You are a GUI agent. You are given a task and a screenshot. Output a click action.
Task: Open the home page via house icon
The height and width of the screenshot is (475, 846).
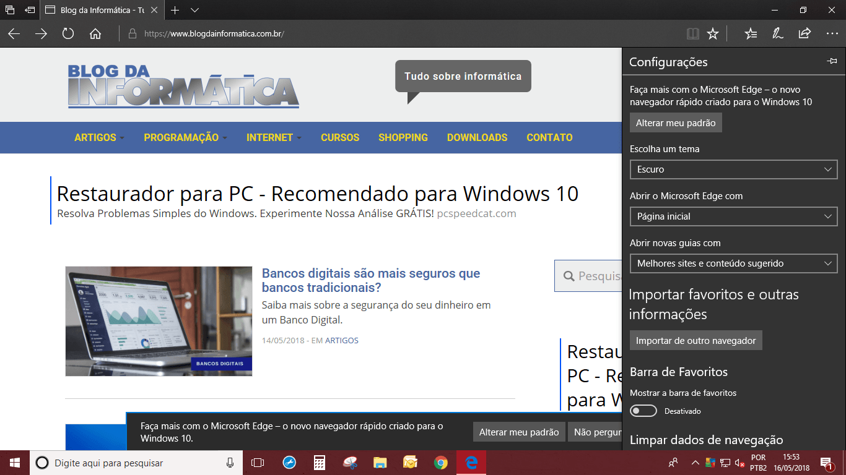pyautogui.click(x=95, y=34)
